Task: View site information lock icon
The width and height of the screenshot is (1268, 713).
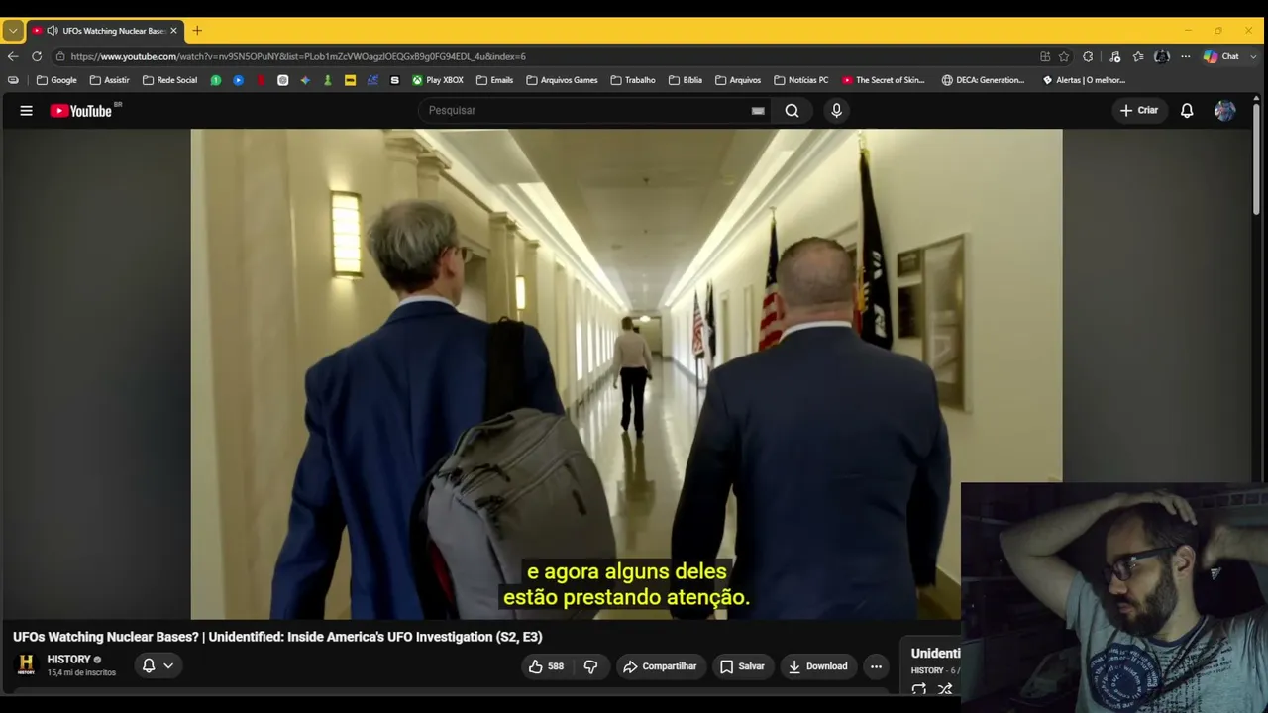Action: tap(60, 56)
